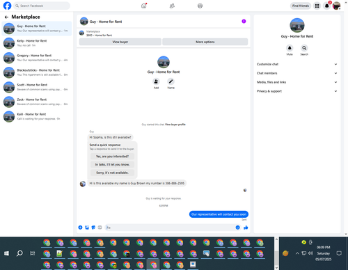Attach a photo with the image icon
This screenshot has height=270, width=348.
coord(87,228)
